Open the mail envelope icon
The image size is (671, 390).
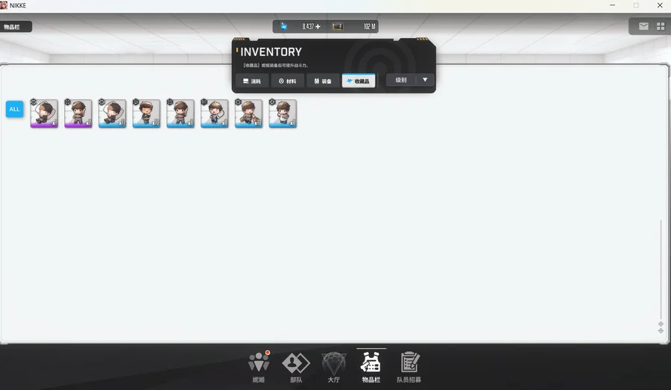pos(643,26)
